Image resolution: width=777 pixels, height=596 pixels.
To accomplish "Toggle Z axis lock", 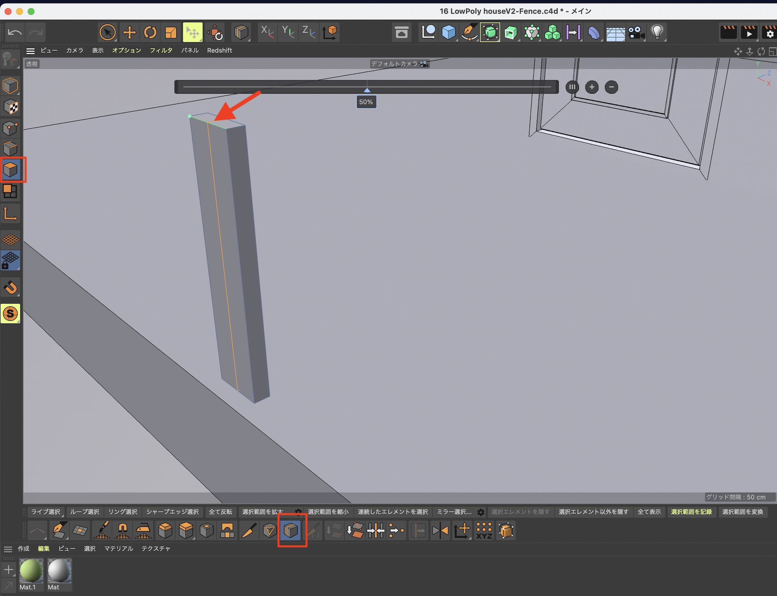I will point(308,32).
